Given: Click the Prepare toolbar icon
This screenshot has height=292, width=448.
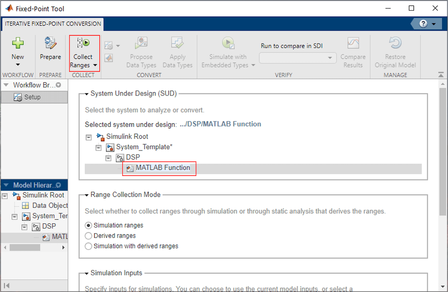Looking at the screenshot, I should (50, 44).
